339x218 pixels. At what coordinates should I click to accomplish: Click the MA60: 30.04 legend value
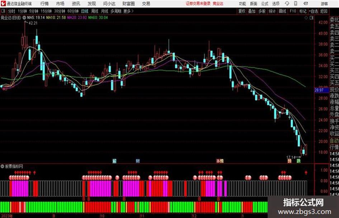click(98, 18)
